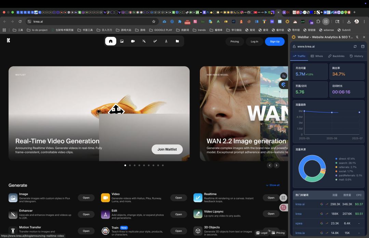Click the 2025-06 point on traffic chart
This screenshot has width=369, height=238.
pyautogui.click(x=332, y=113)
